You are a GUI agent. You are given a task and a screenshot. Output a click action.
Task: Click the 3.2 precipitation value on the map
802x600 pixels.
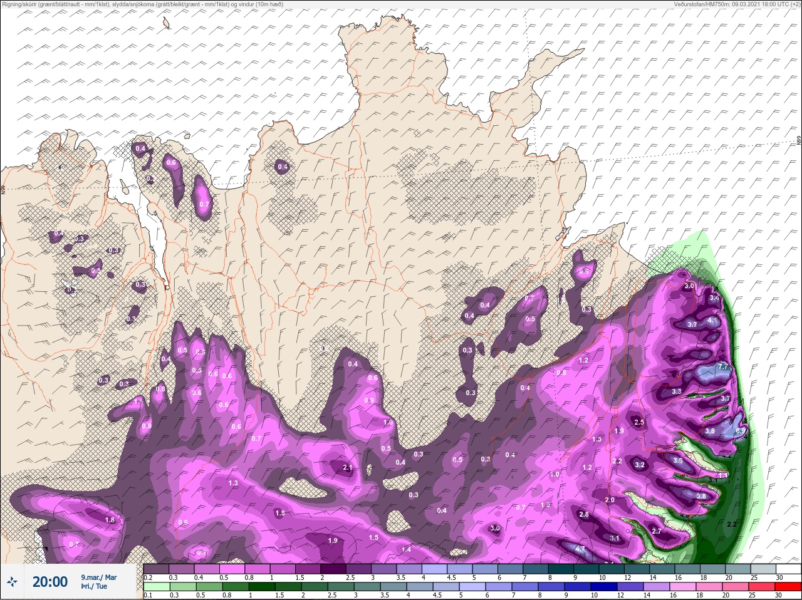pos(640,465)
